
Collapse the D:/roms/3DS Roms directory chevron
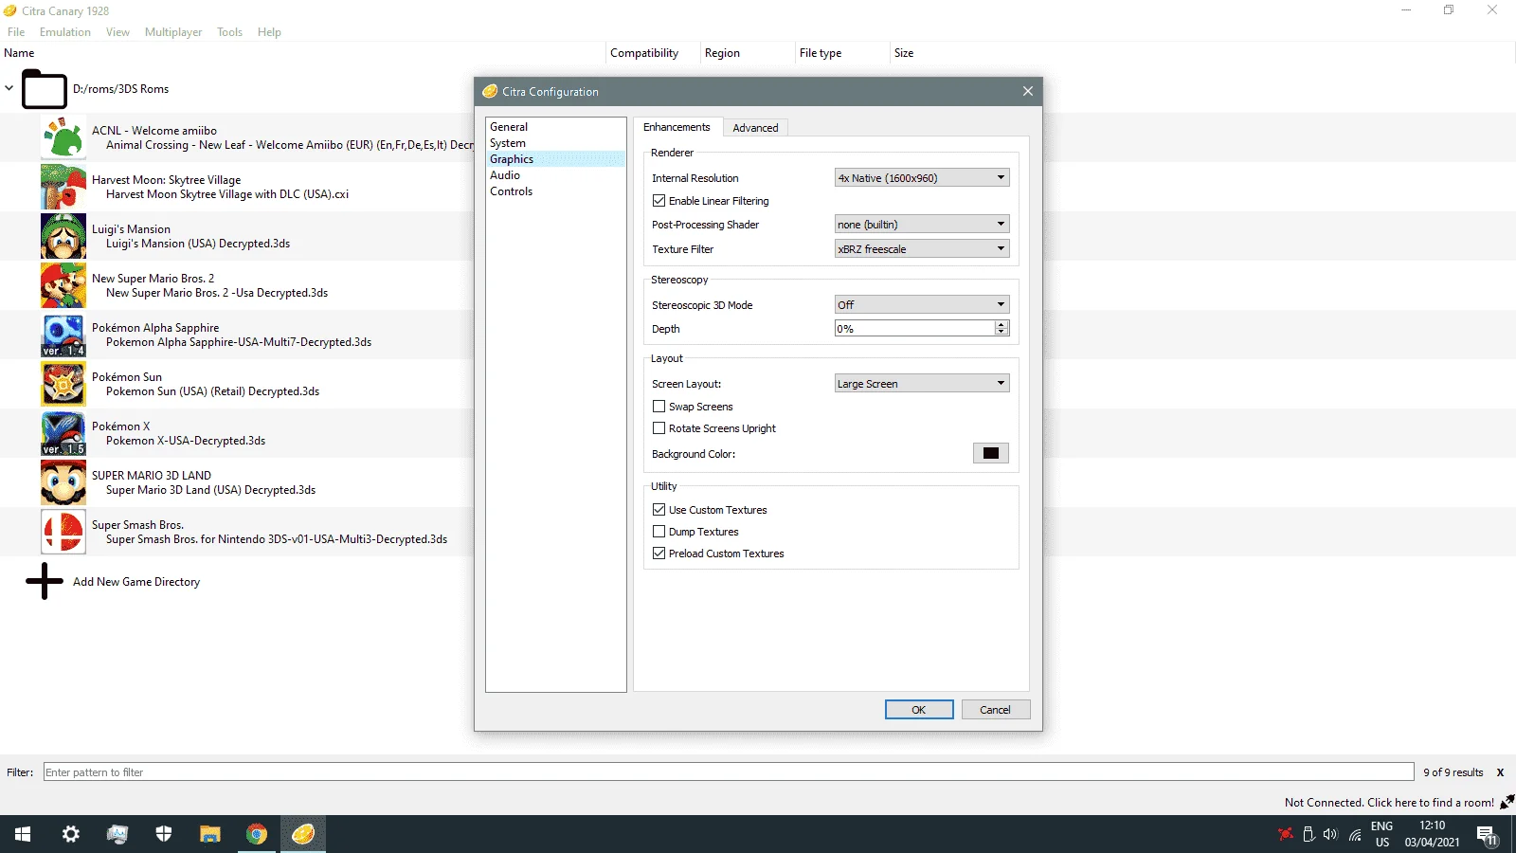pyautogui.click(x=9, y=88)
